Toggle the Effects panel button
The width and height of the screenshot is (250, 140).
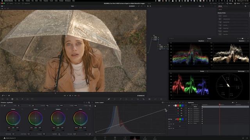pyautogui.click(x=237, y=3)
